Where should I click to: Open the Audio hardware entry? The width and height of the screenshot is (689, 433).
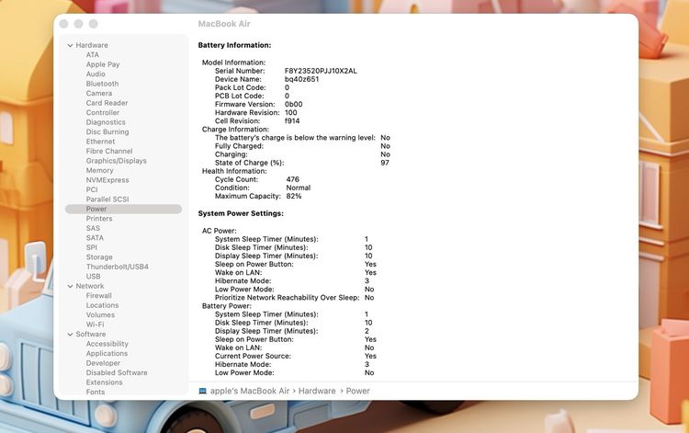(96, 74)
